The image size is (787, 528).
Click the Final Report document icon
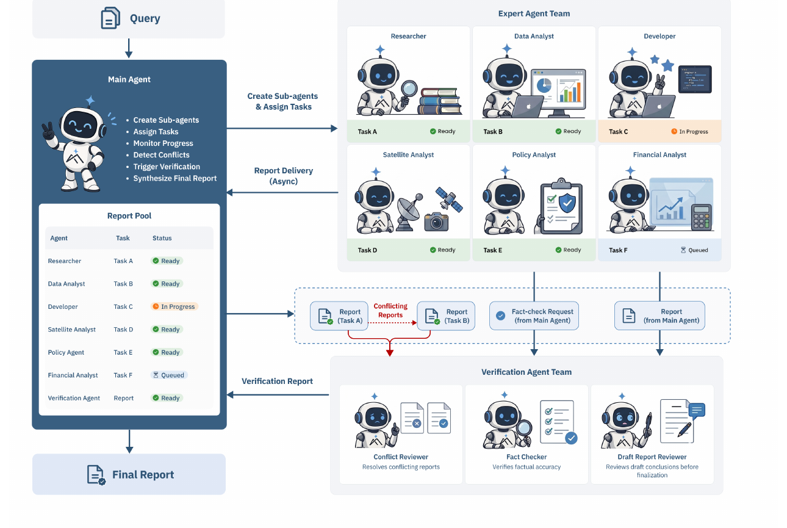coord(96,475)
